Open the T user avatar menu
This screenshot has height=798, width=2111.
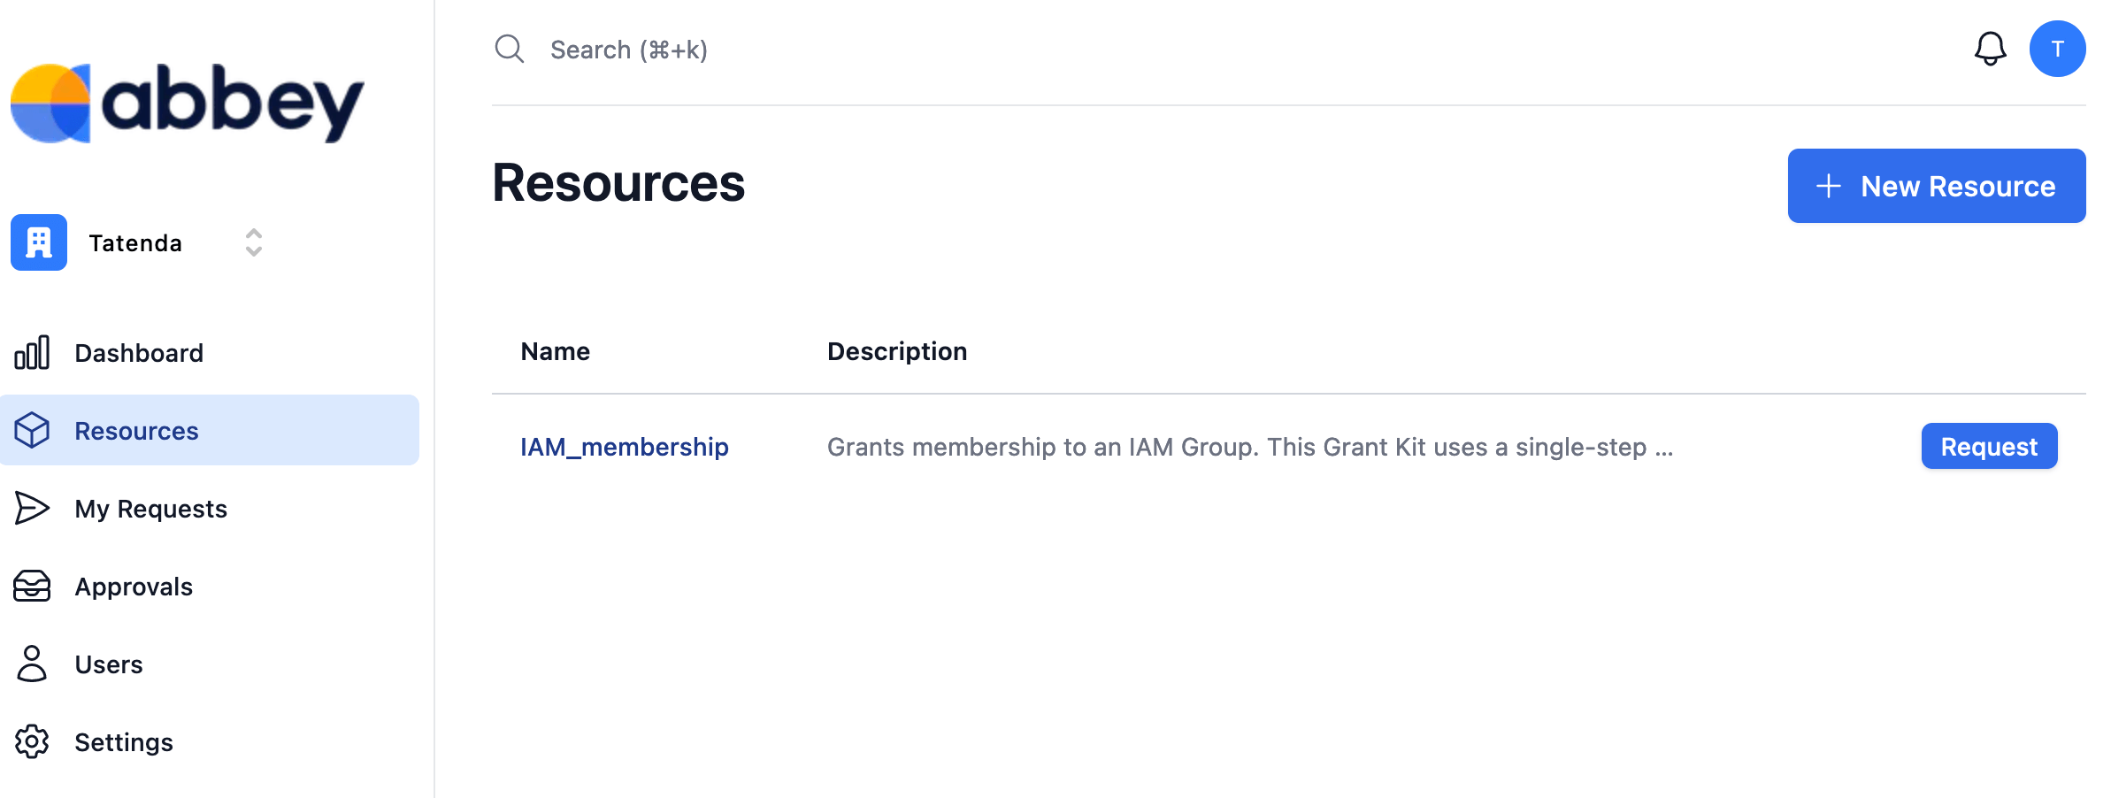pos(2057,49)
